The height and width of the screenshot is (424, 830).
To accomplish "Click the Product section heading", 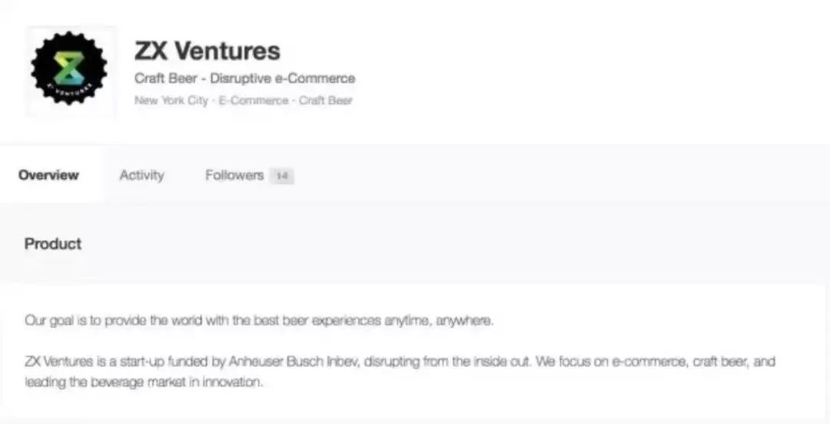I will coord(53,243).
